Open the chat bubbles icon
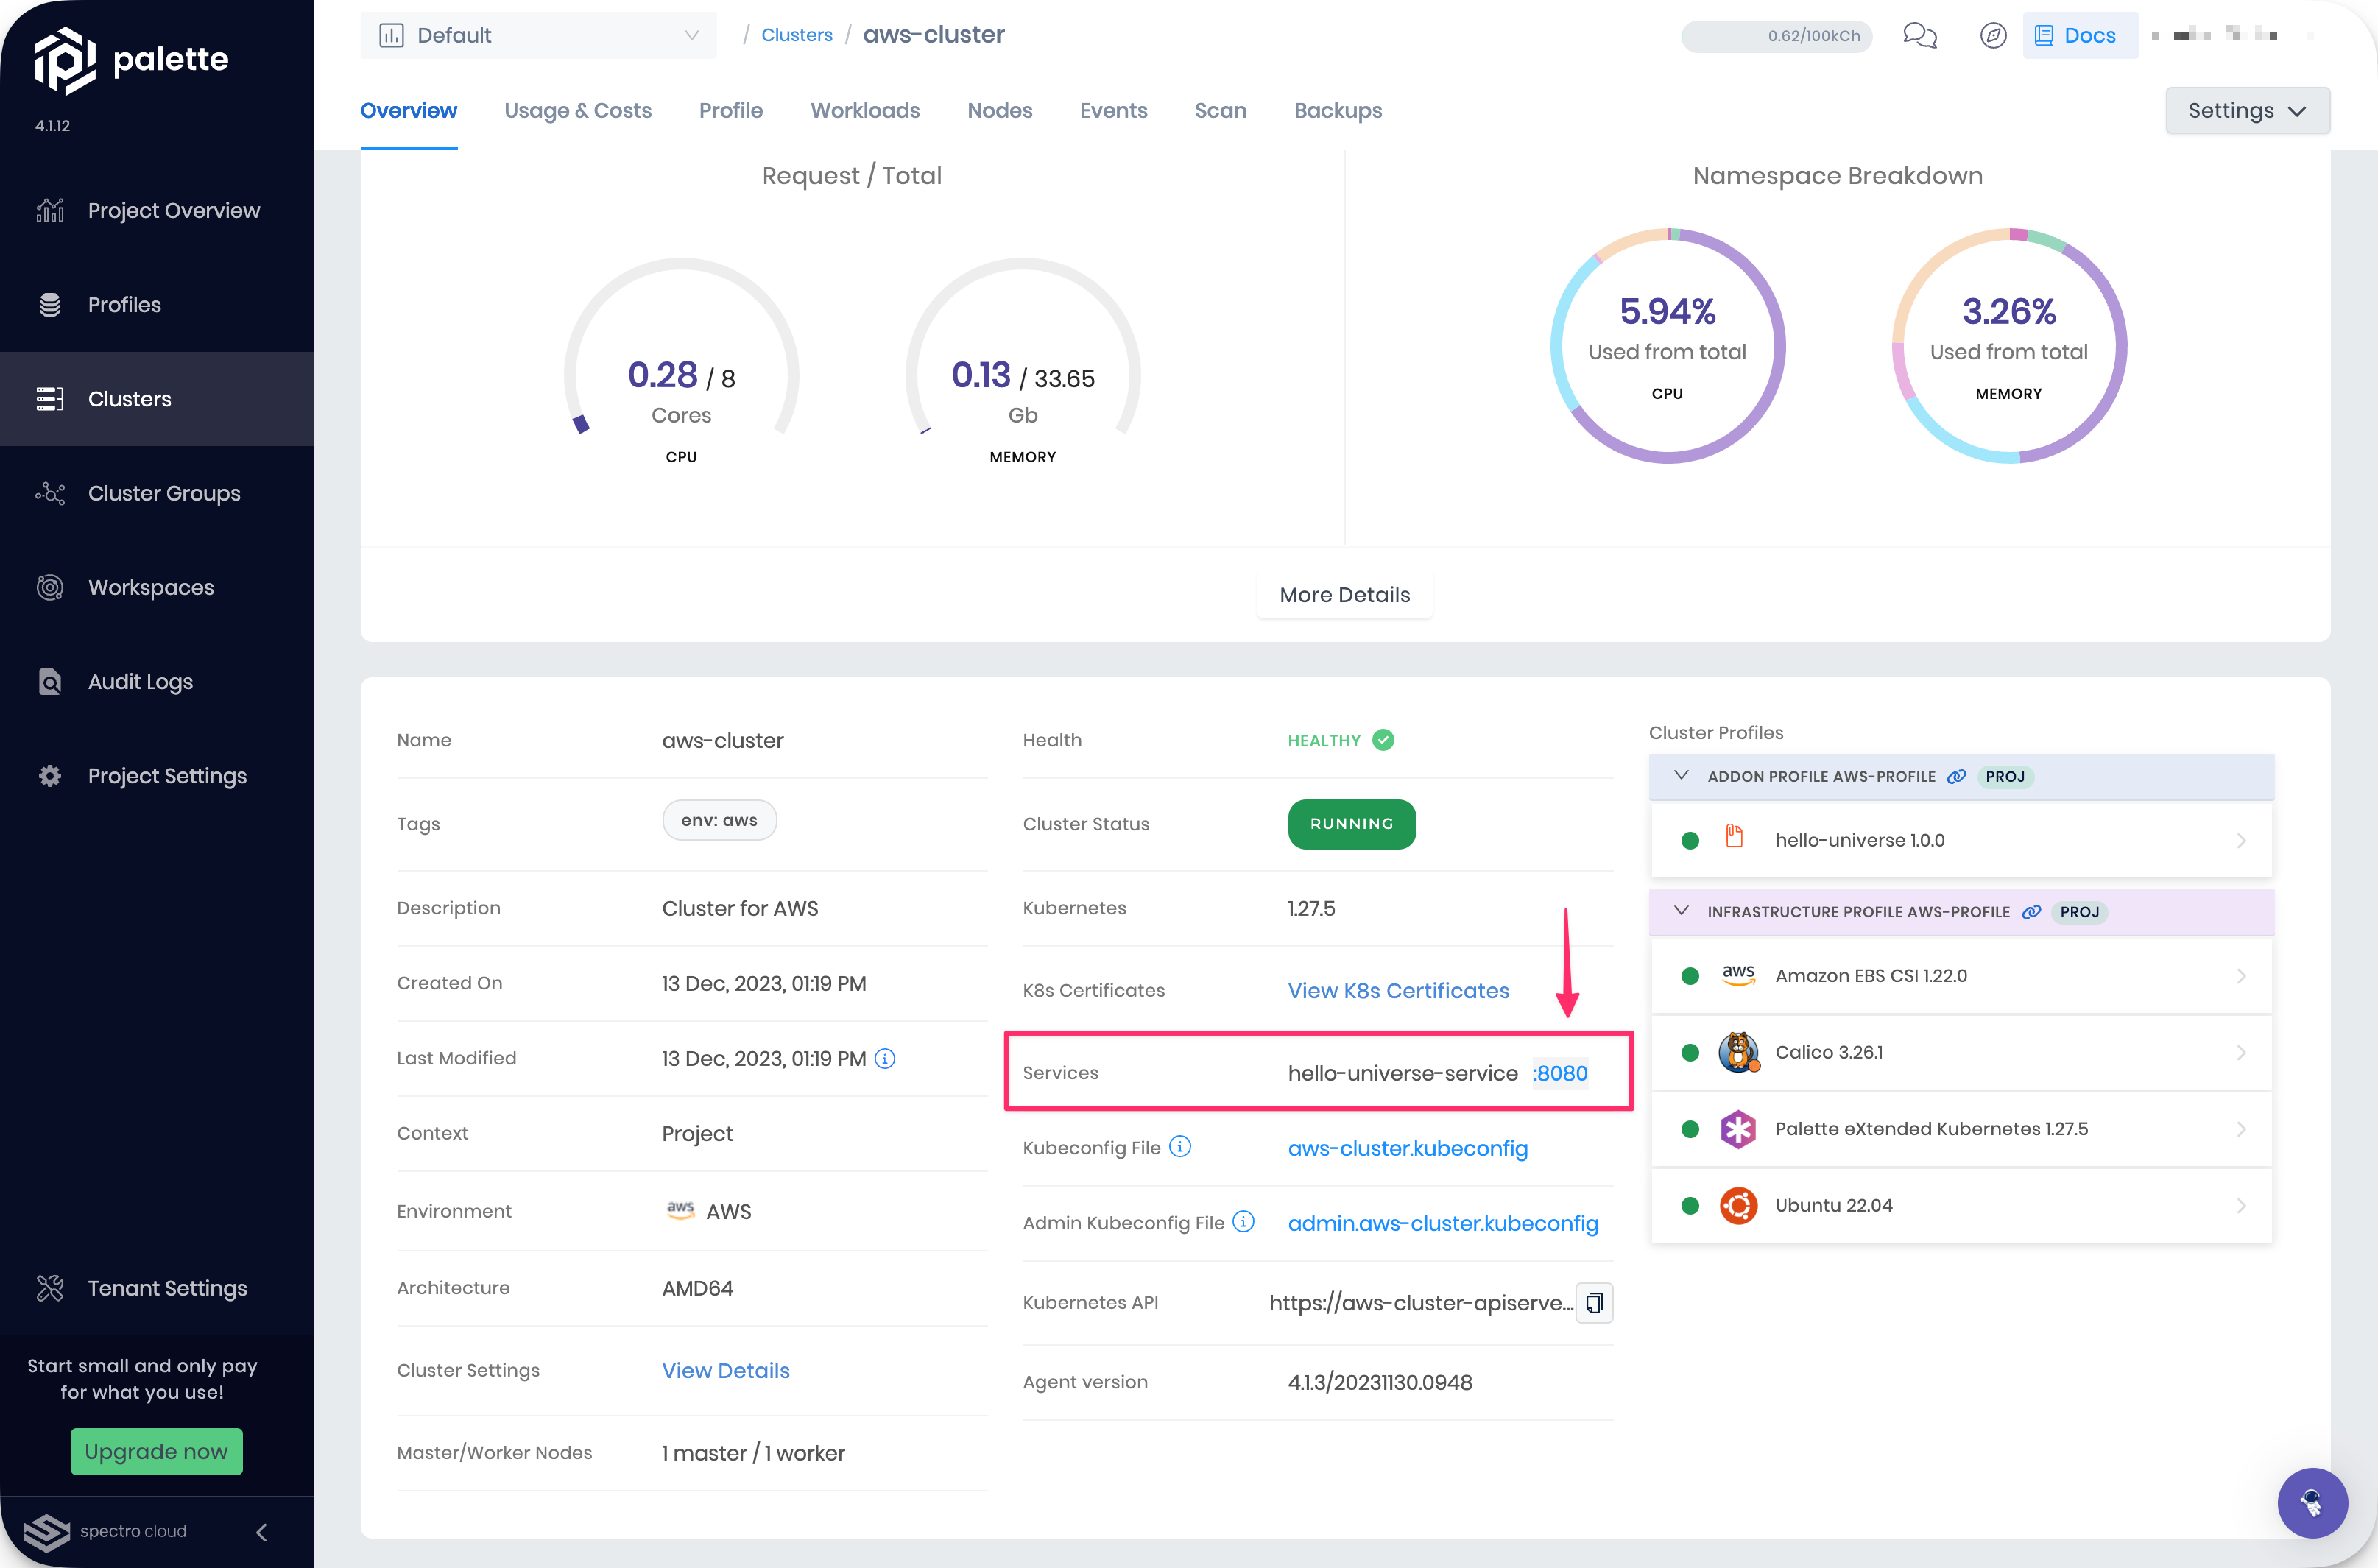 pyautogui.click(x=1920, y=35)
